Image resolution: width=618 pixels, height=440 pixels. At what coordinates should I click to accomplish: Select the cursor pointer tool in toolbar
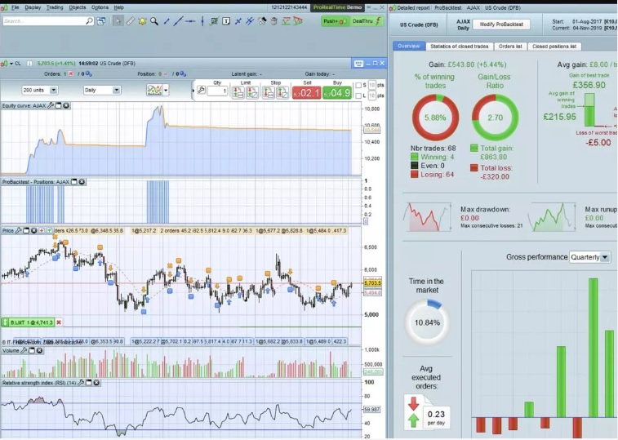118,21
